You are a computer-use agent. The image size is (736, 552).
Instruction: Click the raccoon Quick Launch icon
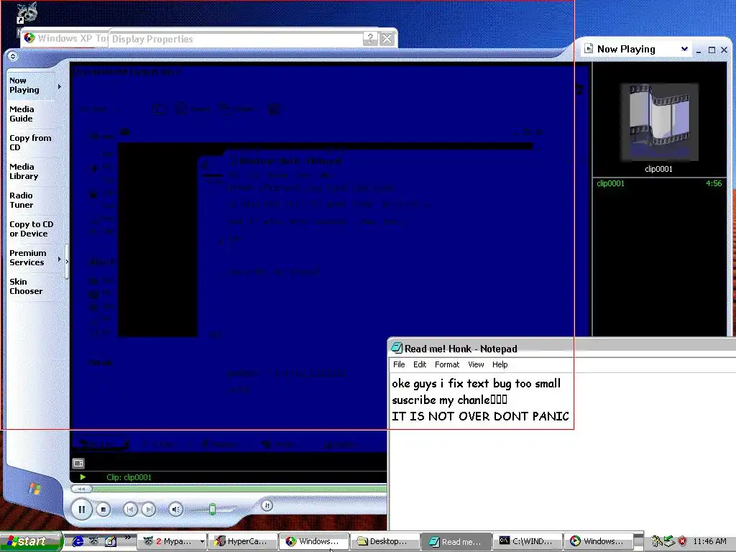coord(94,541)
